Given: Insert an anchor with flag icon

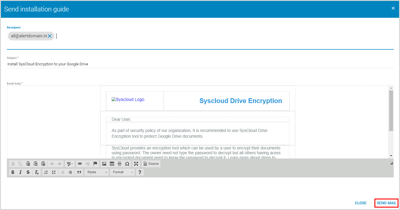Looking at the screenshot, I should pyautogui.click(x=95, y=164).
